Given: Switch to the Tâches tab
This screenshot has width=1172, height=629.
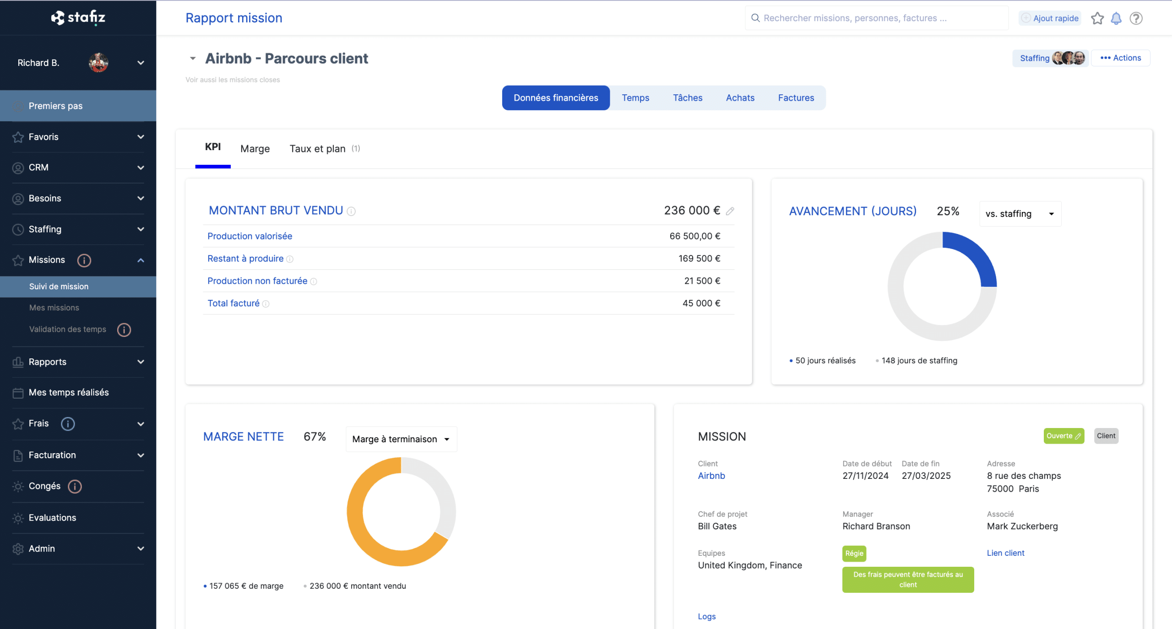Looking at the screenshot, I should point(688,98).
